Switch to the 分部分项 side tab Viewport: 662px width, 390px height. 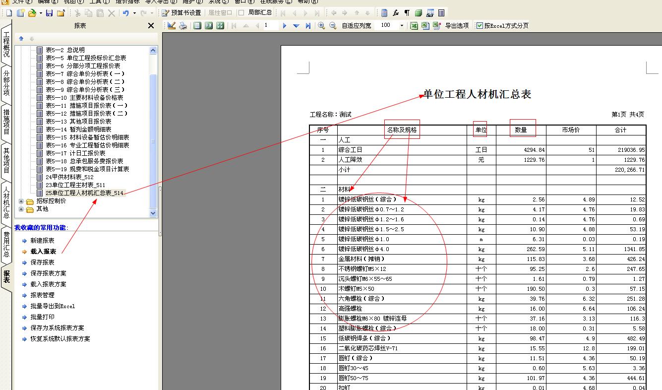point(6,83)
